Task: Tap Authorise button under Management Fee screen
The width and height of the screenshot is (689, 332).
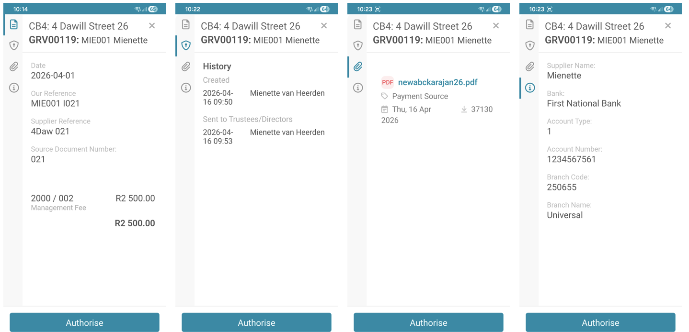Action: pyautogui.click(x=84, y=322)
